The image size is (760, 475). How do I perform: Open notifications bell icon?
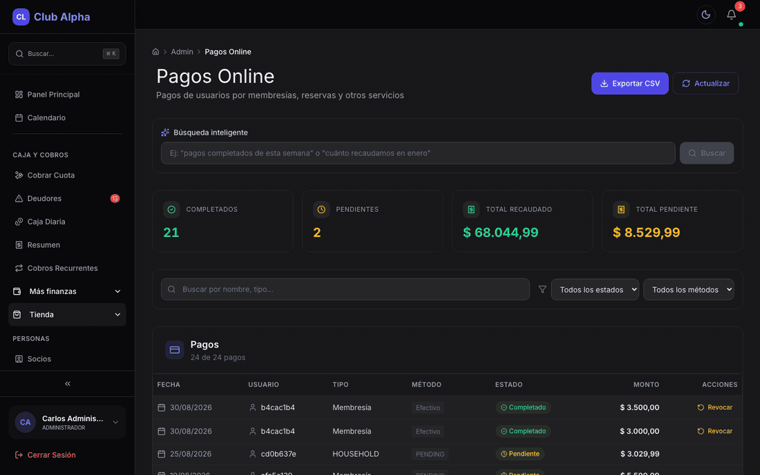pos(732,14)
